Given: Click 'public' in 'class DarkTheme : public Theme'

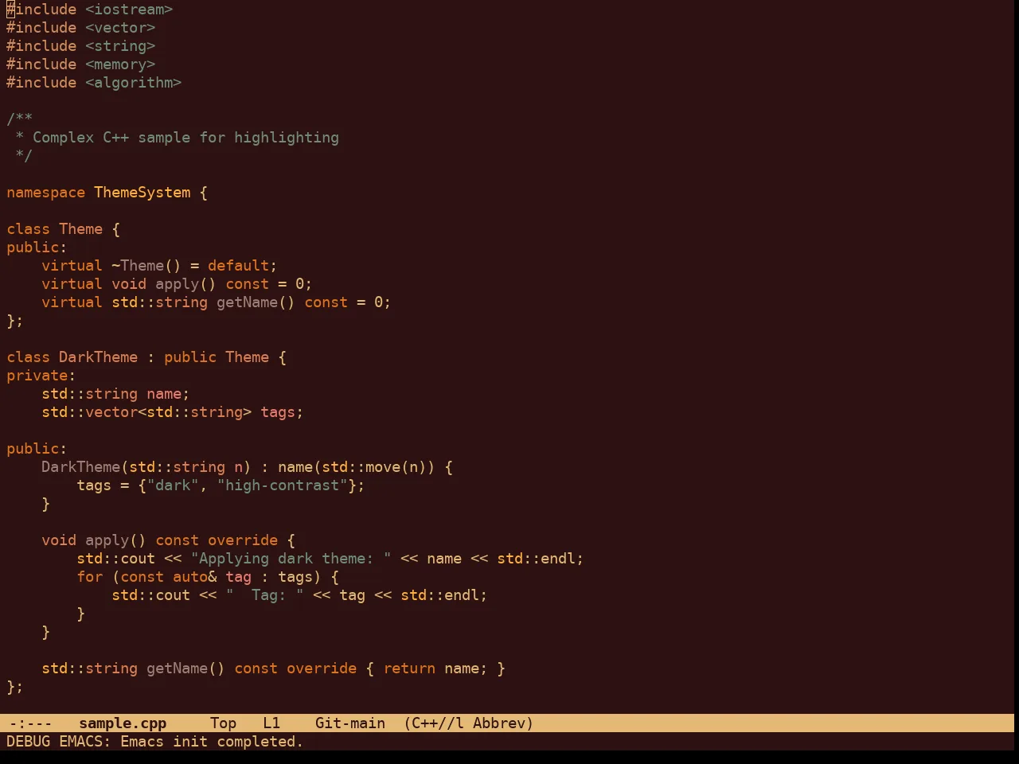Looking at the screenshot, I should (190, 357).
